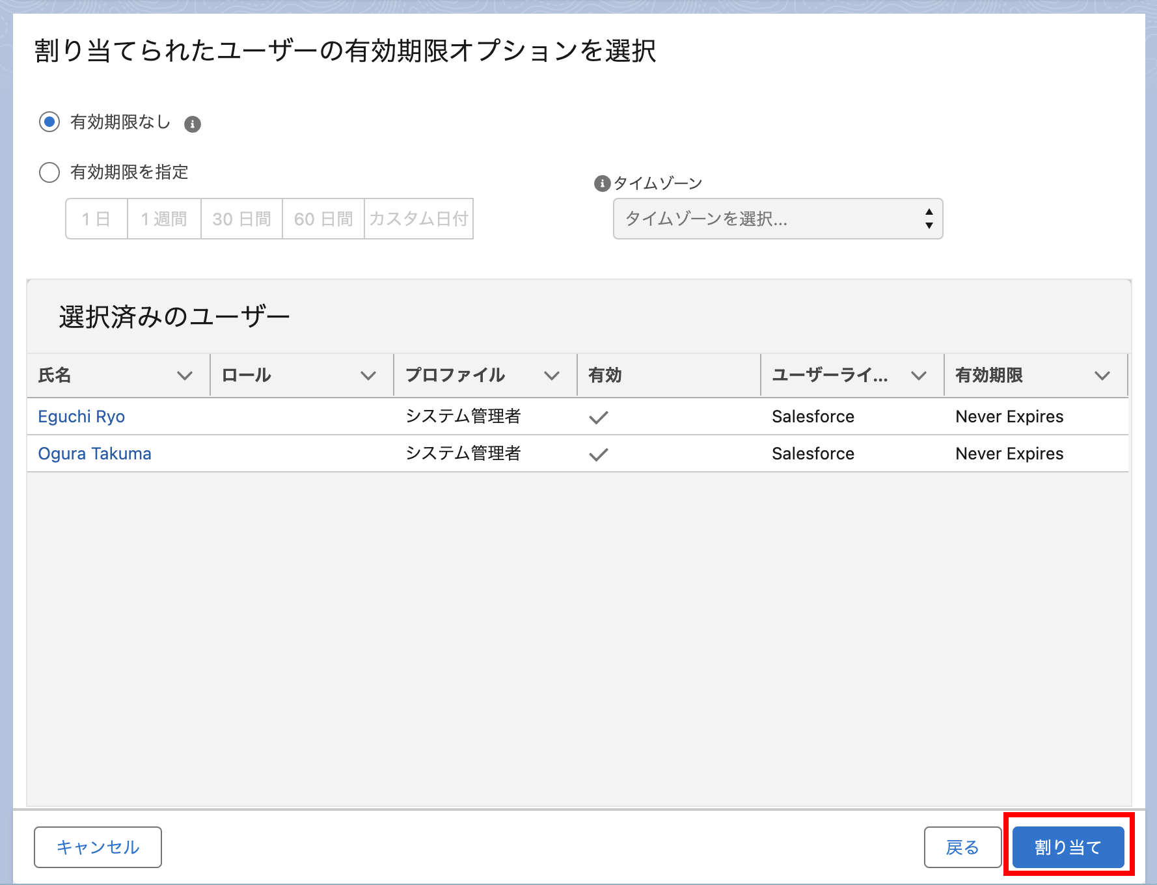
Task: Expand the 氏名 column menu chevron
Action: 185,375
